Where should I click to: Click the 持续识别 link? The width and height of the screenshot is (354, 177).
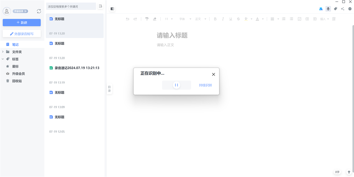tap(205, 85)
